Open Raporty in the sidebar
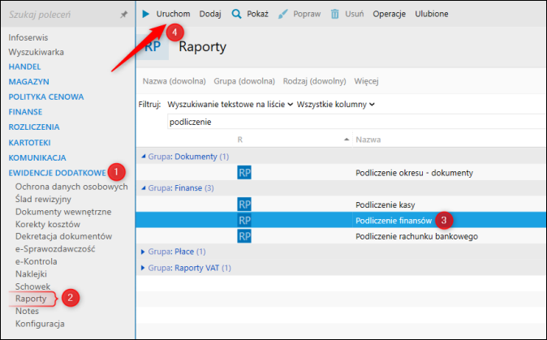 pos(31,299)
